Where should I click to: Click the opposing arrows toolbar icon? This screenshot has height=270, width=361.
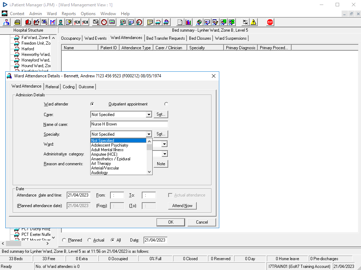(245, 22)
